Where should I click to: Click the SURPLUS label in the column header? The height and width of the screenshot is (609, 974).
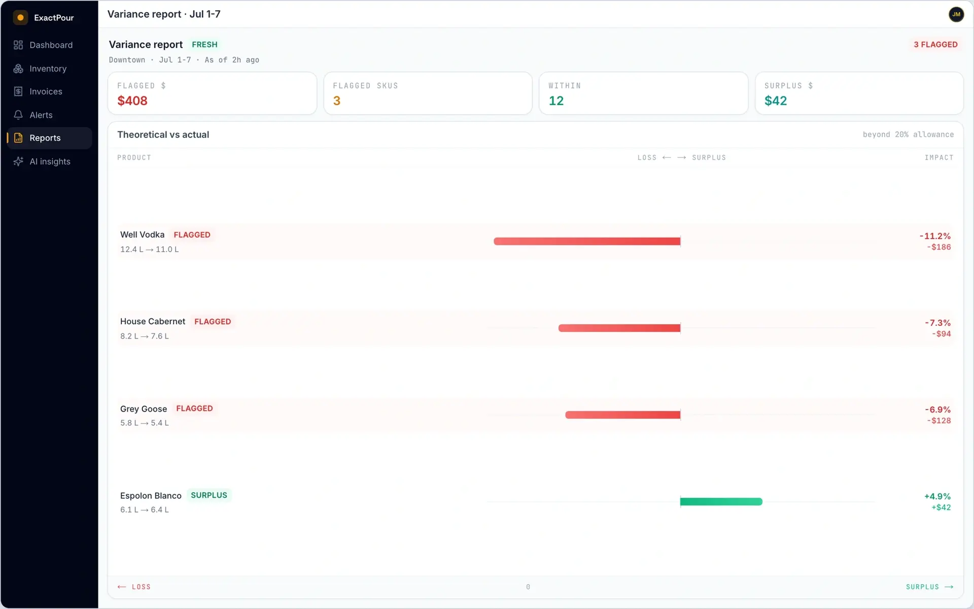709,158
